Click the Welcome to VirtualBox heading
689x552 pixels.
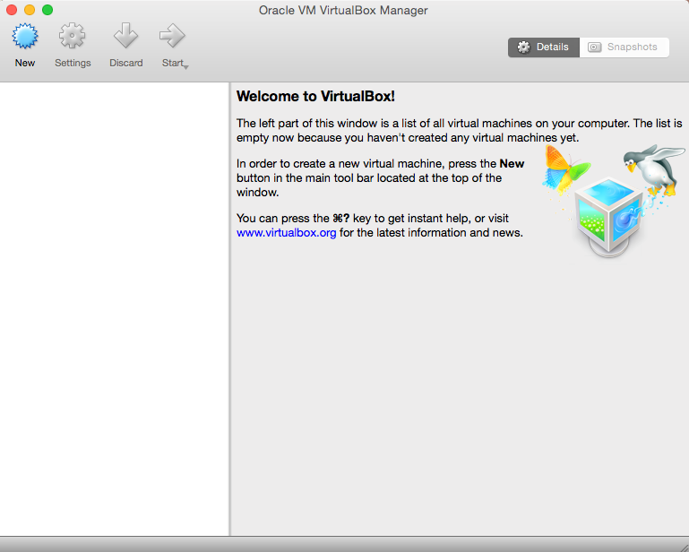[x=315, y=96]
